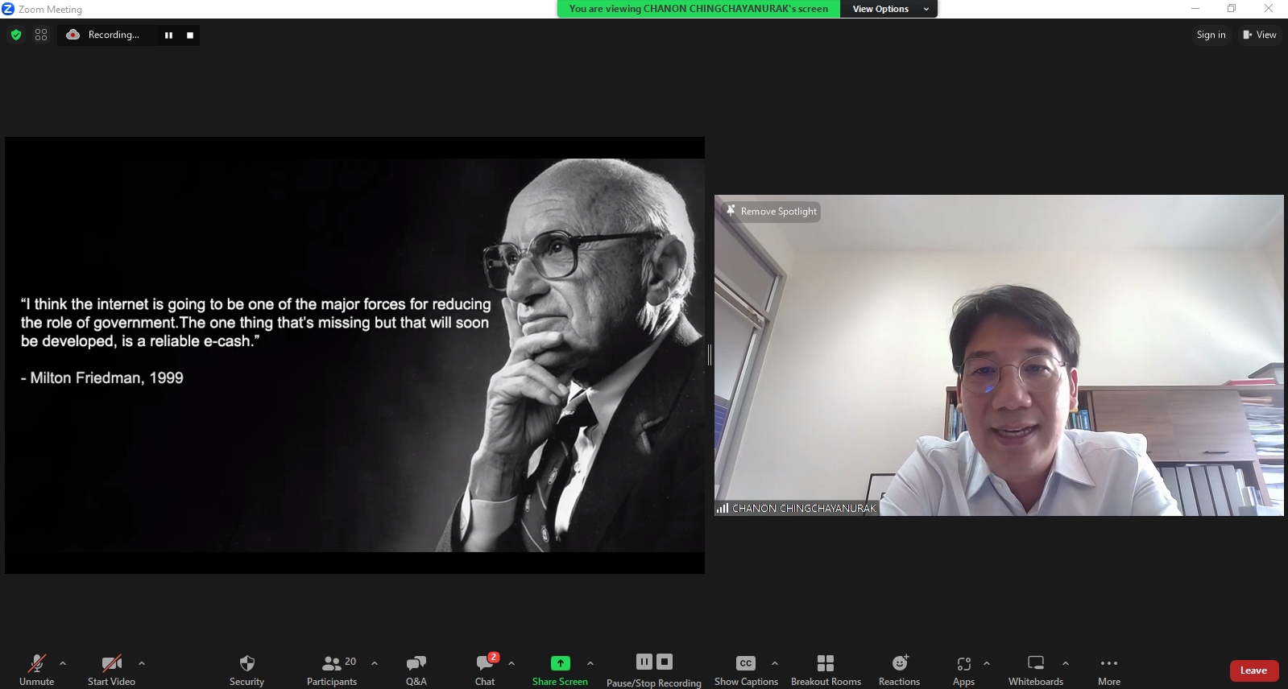Click the green encryption shield icon
Viewport: 1288px width, 689px height.
[16, 35]
